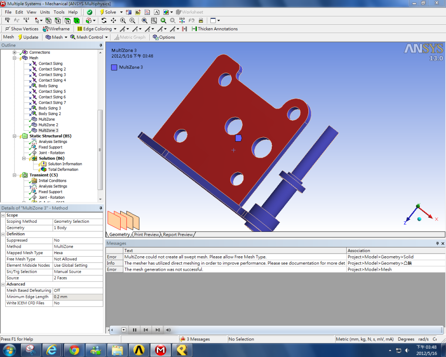This screenshot has width=446, height=357.
Task: Click the Minimum Edge Length value field
Action: click(x=78, y=297)
